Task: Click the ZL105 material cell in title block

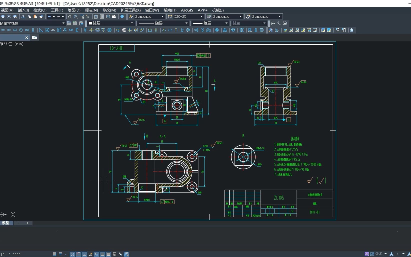Action: (x=279, y=198)
